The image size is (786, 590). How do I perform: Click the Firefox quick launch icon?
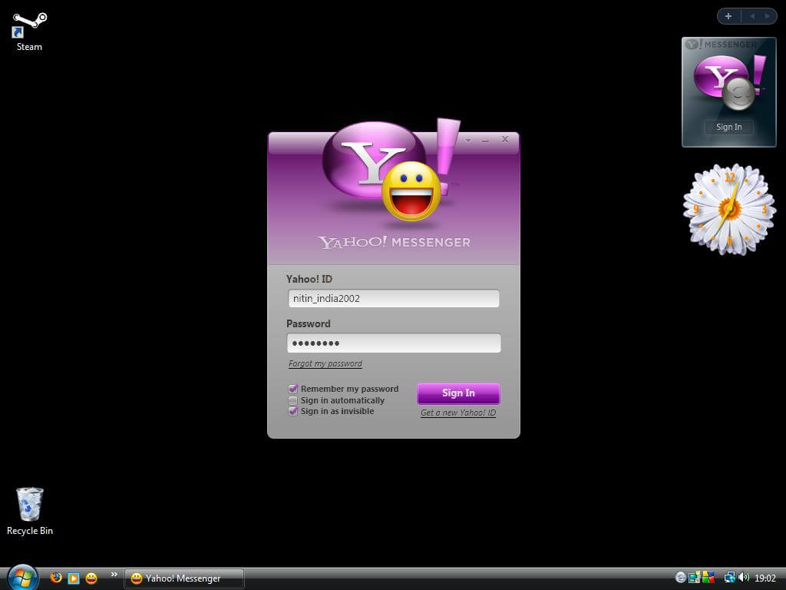(x=56, y=578)
